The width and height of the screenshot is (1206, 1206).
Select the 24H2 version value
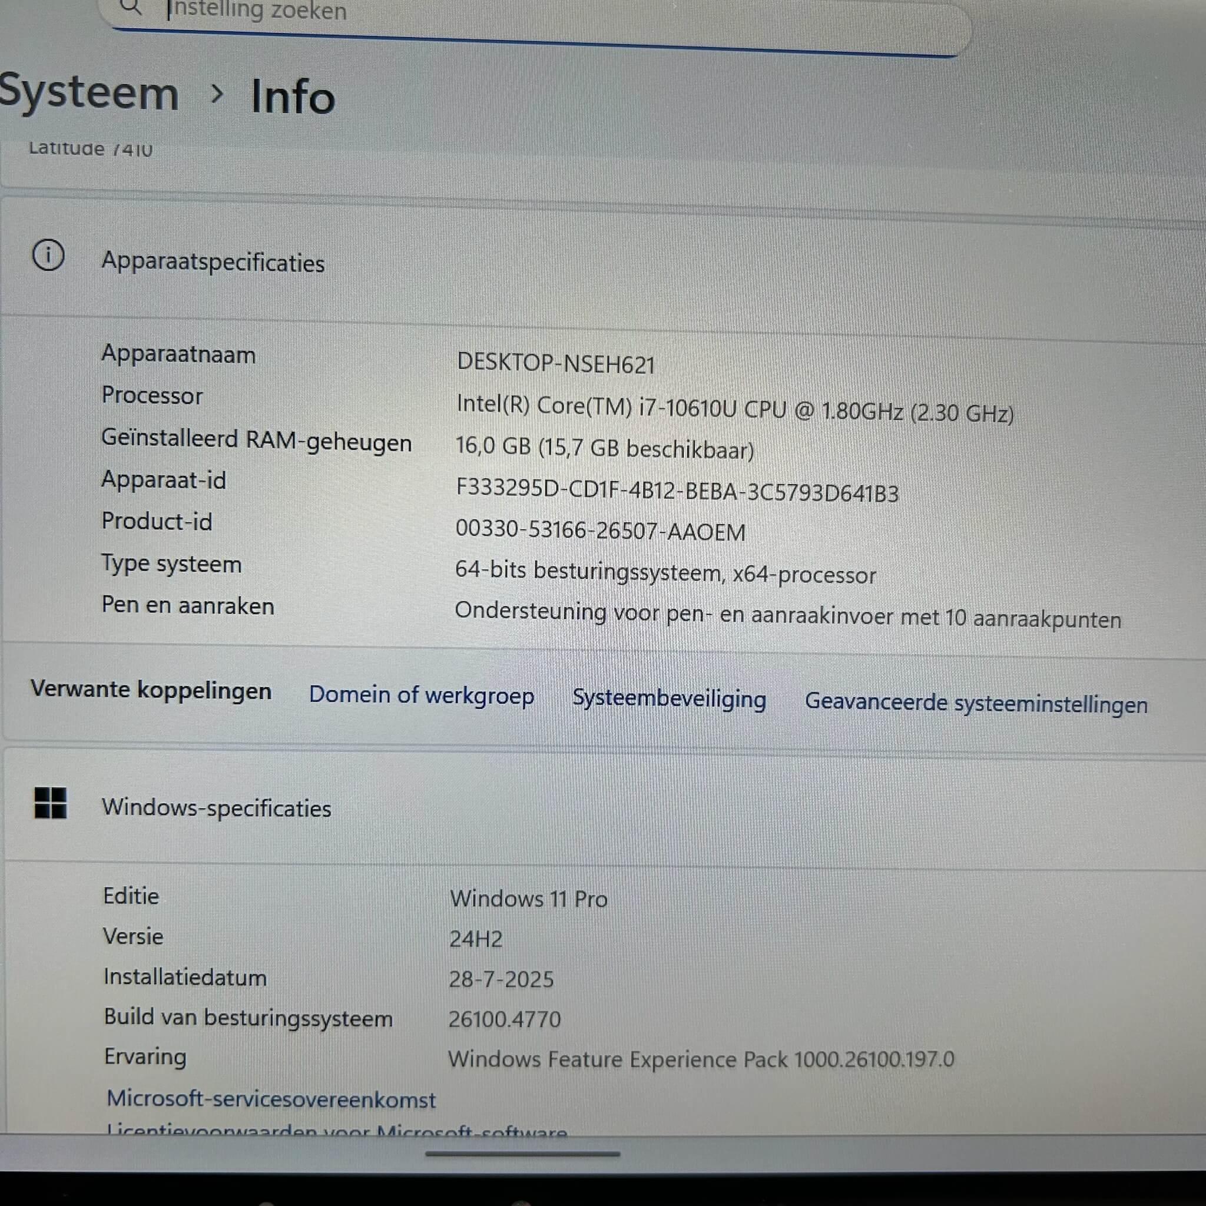coord(476,939)
